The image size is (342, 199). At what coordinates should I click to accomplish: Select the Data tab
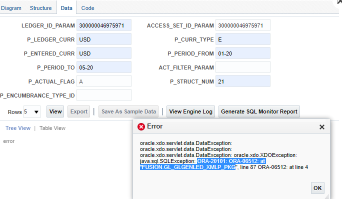tap(66, 8)
